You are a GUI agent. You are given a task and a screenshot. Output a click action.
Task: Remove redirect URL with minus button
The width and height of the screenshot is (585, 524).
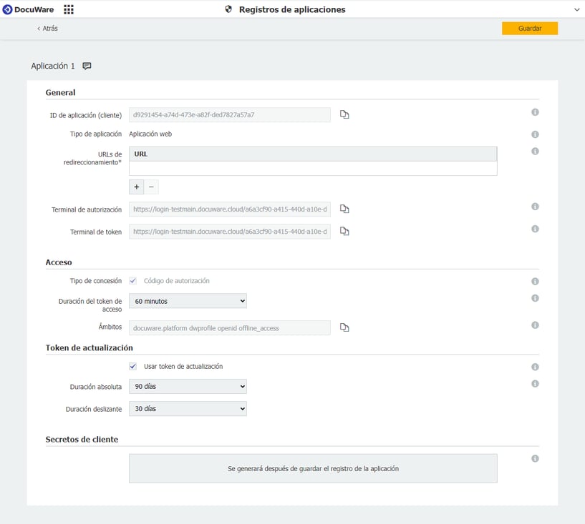pyautogui.click(x=151, y=187)
